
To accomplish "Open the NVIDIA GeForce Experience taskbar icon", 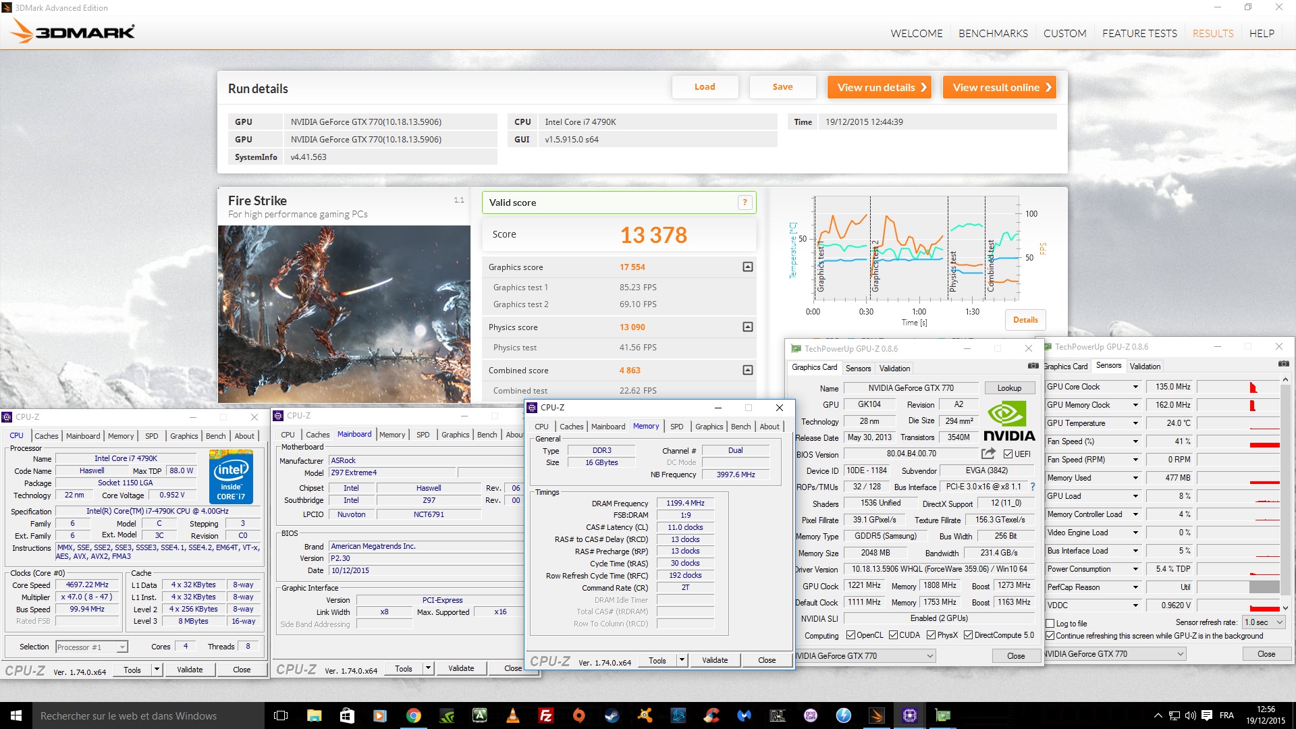I will tap(446, 715).
